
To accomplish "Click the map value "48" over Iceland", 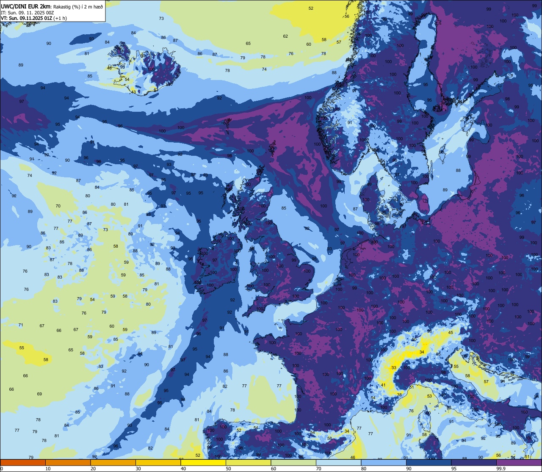I will [x=109, y=68].
